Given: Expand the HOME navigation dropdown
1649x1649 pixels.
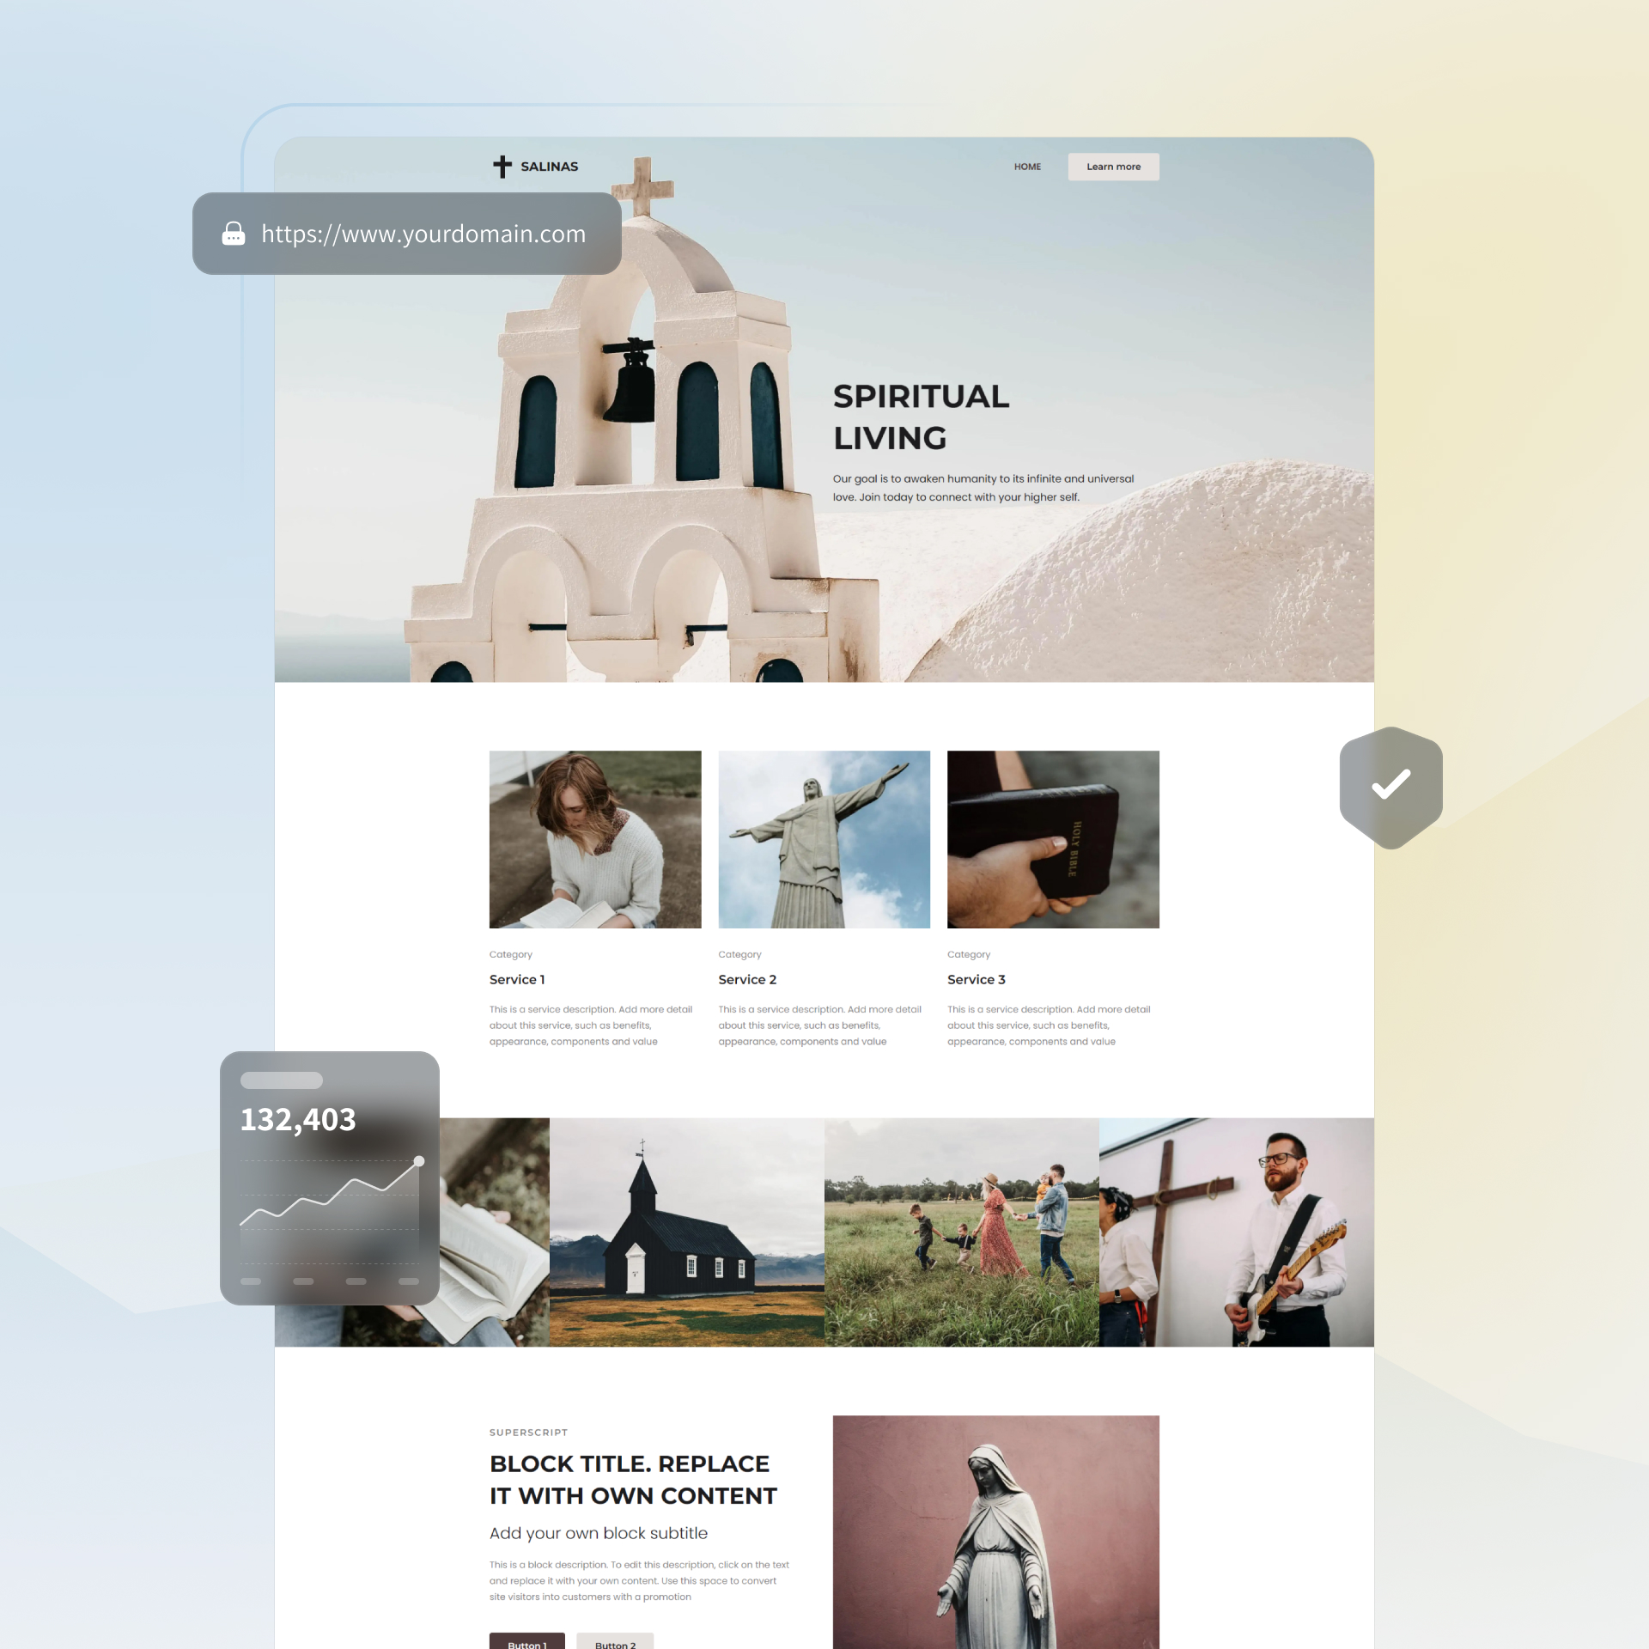Looking at the screenshot, I should pyautogui.click(x=1027, y=166).
